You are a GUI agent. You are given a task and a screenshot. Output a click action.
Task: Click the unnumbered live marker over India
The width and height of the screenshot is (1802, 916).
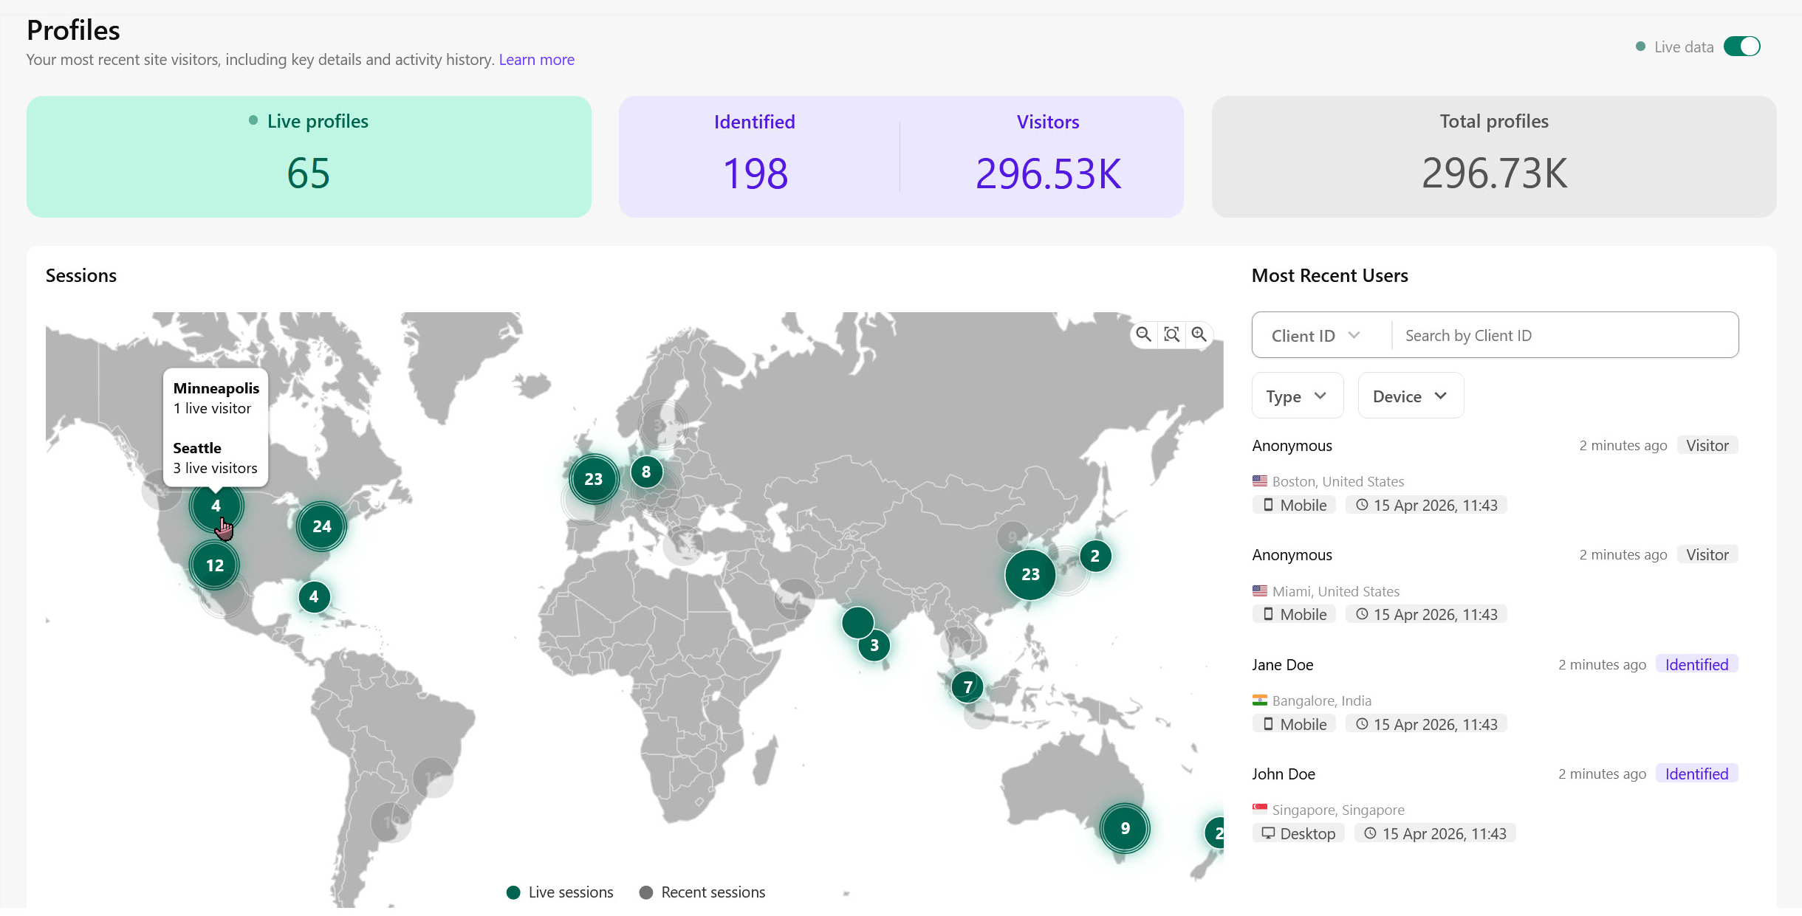[x=857, y=622]
